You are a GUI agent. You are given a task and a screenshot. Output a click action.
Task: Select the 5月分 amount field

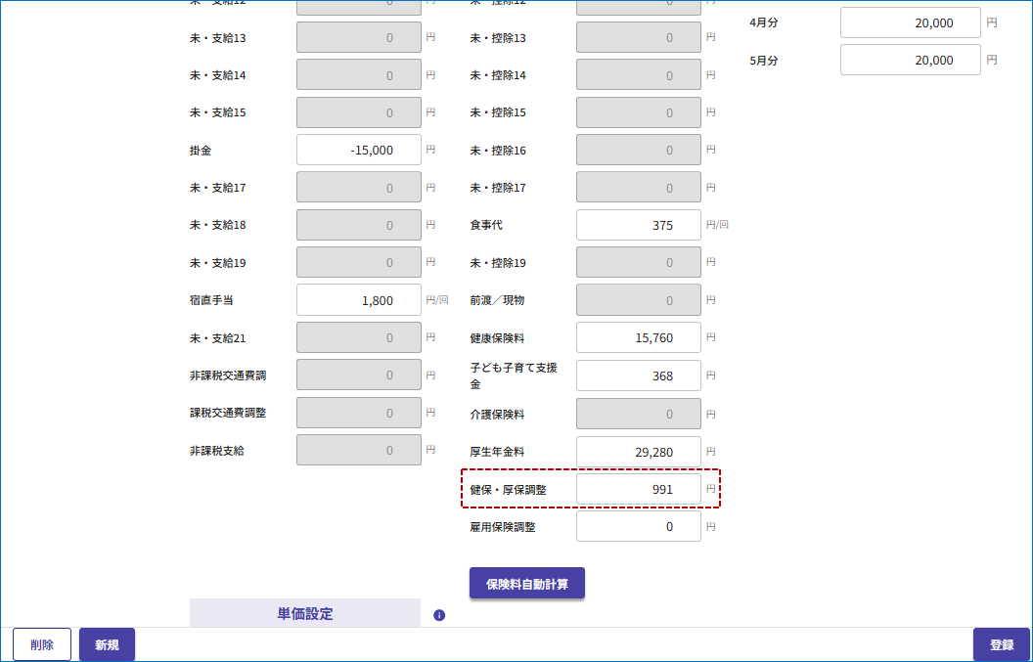[x=910, y=60]
